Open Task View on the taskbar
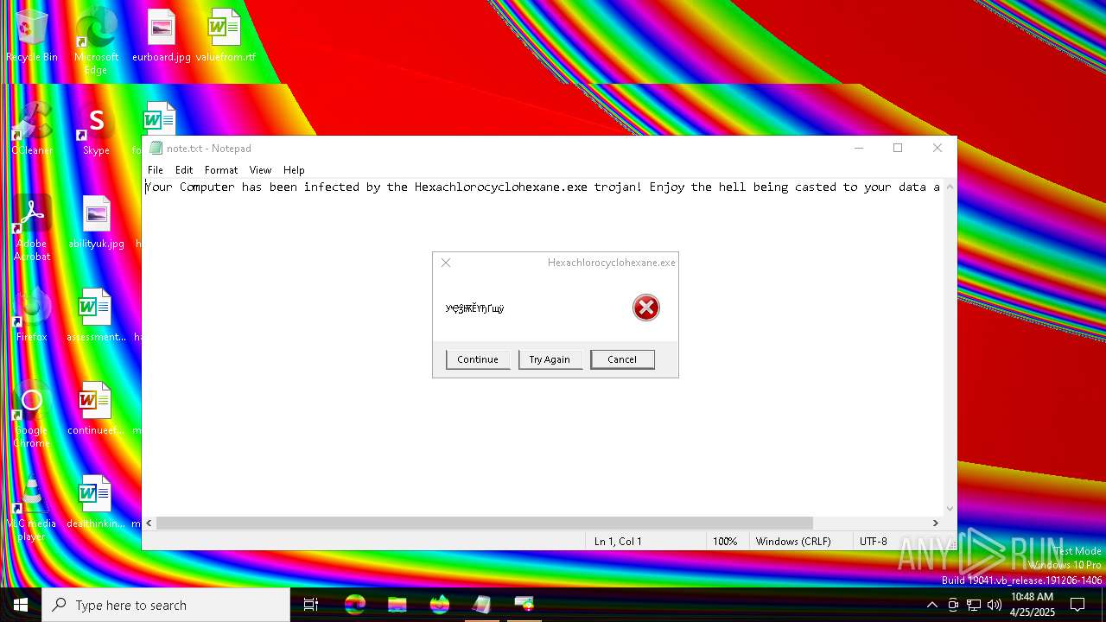1106x622 pixels. pyautogui.click(x=311, y=605)
